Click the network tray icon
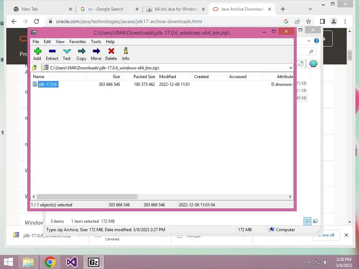 (x=318, y=262)
